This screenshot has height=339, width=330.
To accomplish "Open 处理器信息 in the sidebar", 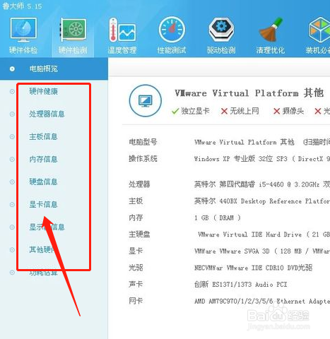I will click(47, 114).
